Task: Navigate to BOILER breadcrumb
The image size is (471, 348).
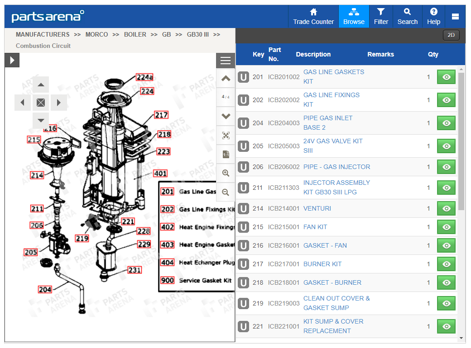Action: (135, 34)
